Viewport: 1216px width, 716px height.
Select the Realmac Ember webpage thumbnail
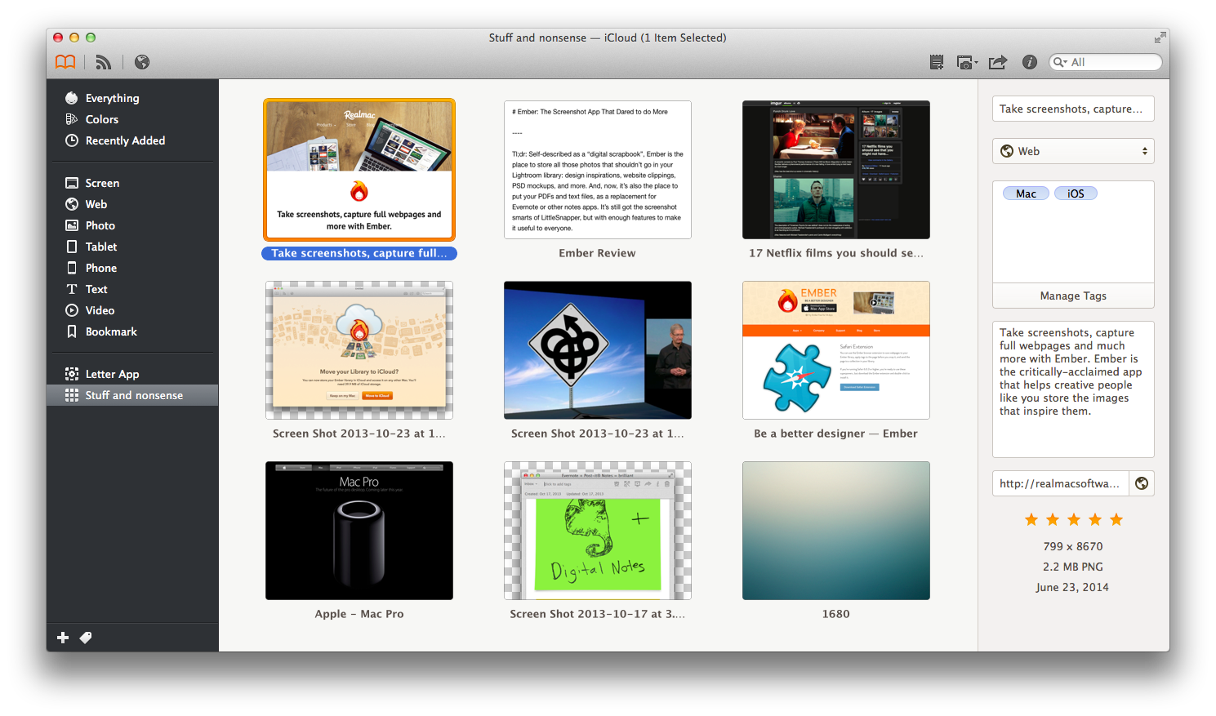[359, 170]
